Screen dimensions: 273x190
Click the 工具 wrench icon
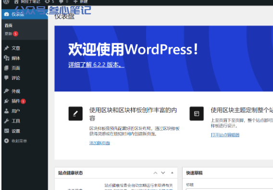click(6, 121)
